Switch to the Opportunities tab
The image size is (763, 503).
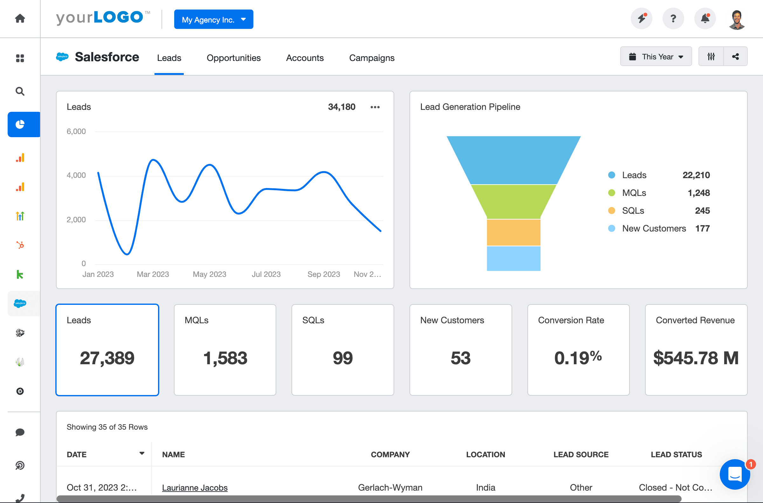[x=233, y=58]
